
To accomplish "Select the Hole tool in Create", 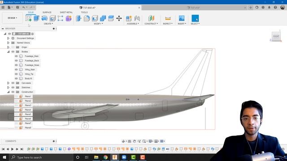I will coord(52,18).
